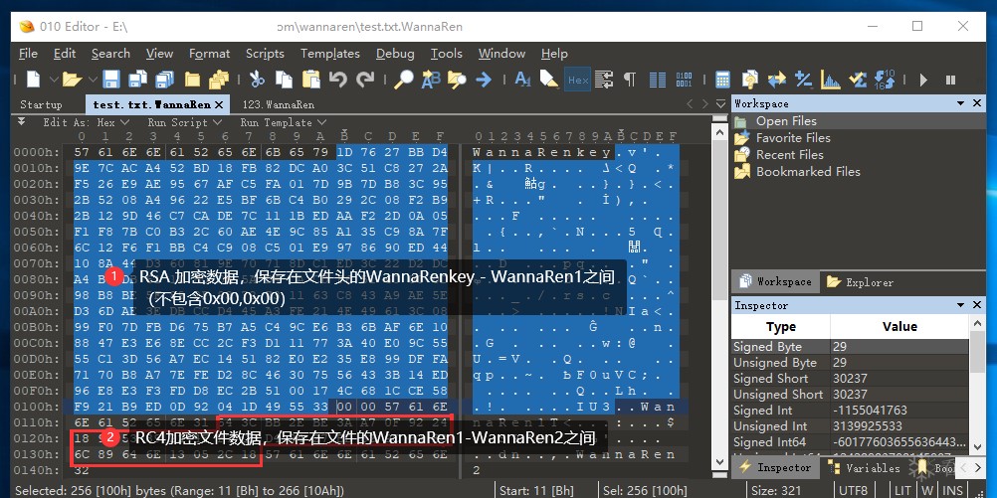The width and height of the screenshot is (997, 498).
Task: Click the file properties question mark icon
Action: [x=749, y=80]
